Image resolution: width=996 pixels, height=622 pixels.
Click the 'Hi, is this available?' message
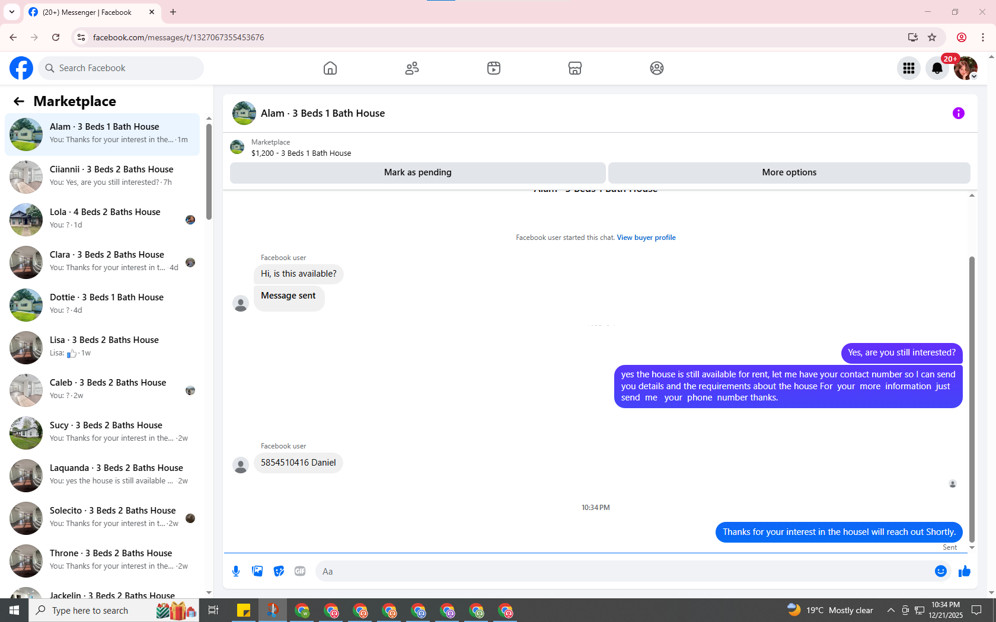pyautogui.click(x=299, y=274)
